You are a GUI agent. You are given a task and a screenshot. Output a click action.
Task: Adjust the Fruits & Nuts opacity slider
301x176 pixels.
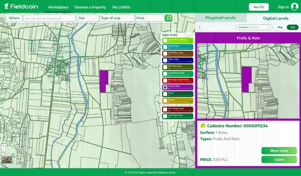(x=181, y=89)
